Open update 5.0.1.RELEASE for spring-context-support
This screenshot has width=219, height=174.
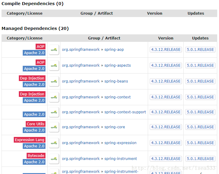pos(200,112)
